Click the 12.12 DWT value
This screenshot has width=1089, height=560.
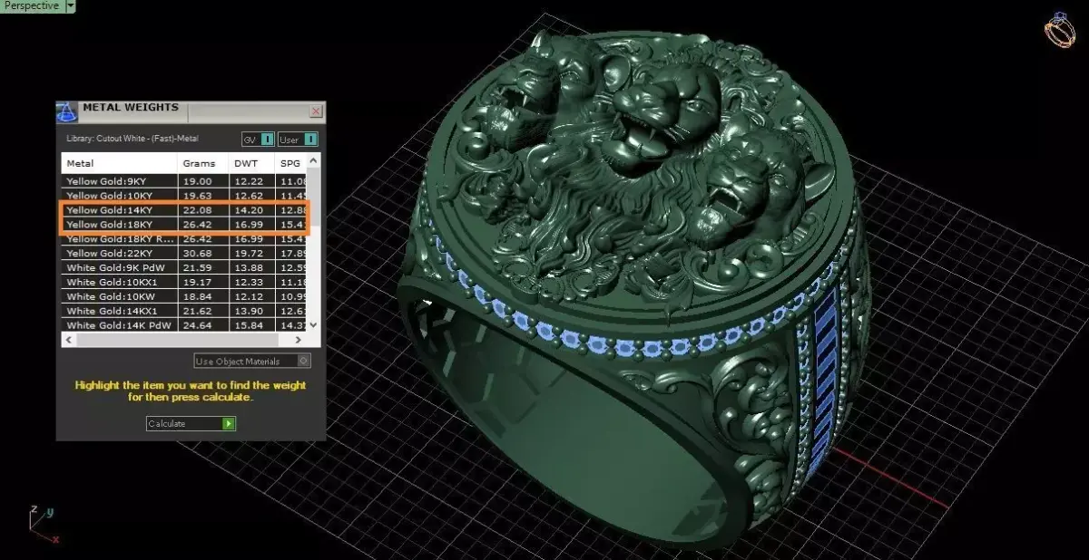pos(249,296)
